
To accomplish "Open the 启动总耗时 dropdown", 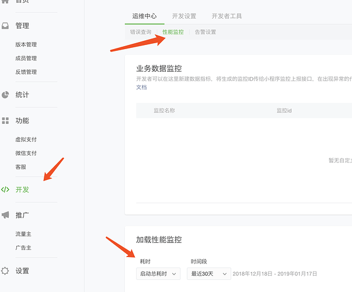I will click(x=159, y=273).
